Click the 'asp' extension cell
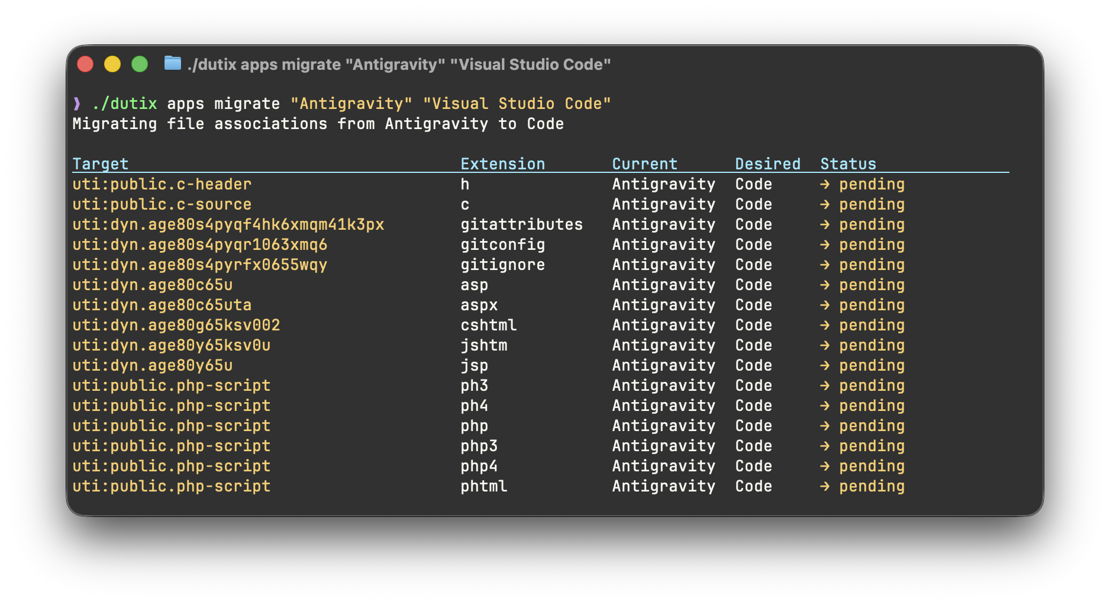This screenshot has width=1110, height=604. click(475, 285)
